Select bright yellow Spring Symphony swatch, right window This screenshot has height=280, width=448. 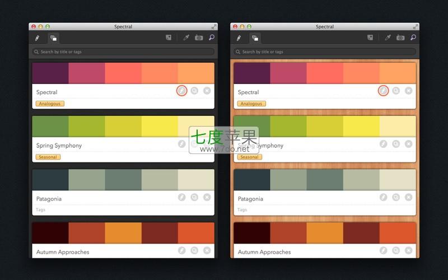point(361,127)
